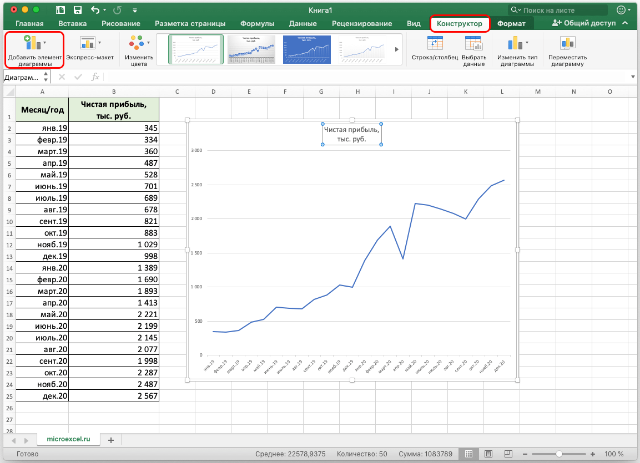
Task: Open the Рецензирование tab
Action: coord(362,24)
